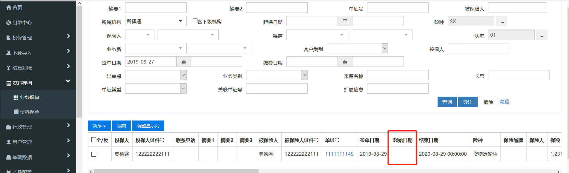The width and height of the screenshot is (569, 173).
Task: Open the 险种 lookup ellipsis button
Action: pyautogui.click(x=502, y=21)
